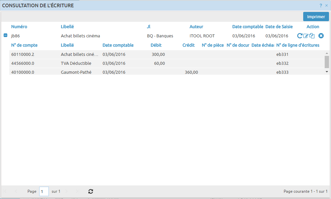Click the Date de Saisie column header

pyautogui.click(x=279, y=27)
